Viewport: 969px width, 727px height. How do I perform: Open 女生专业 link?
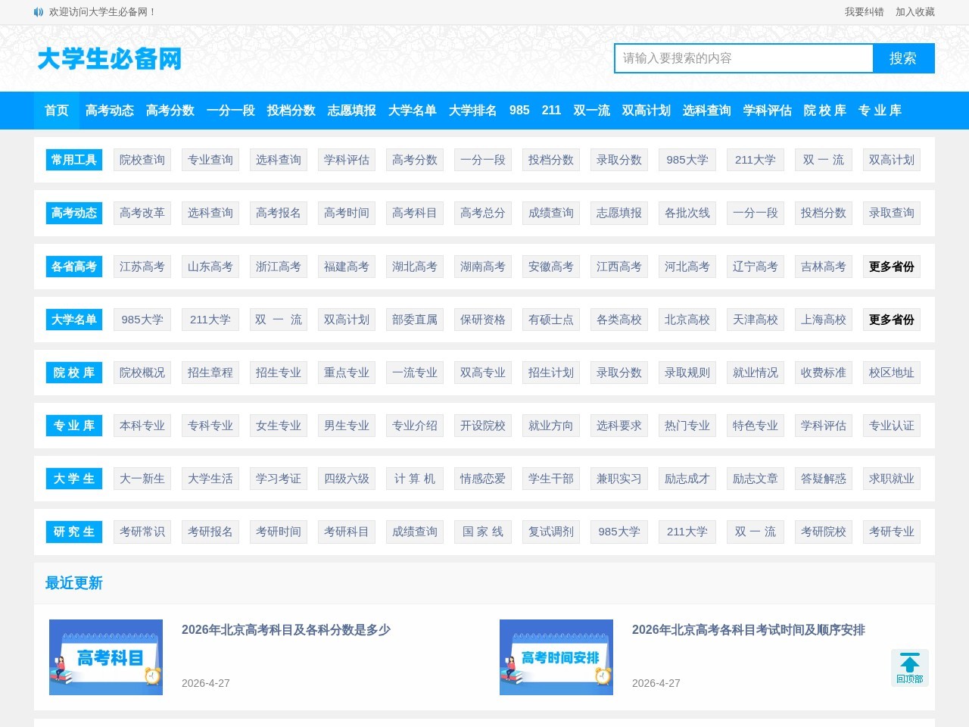(279, 426)
